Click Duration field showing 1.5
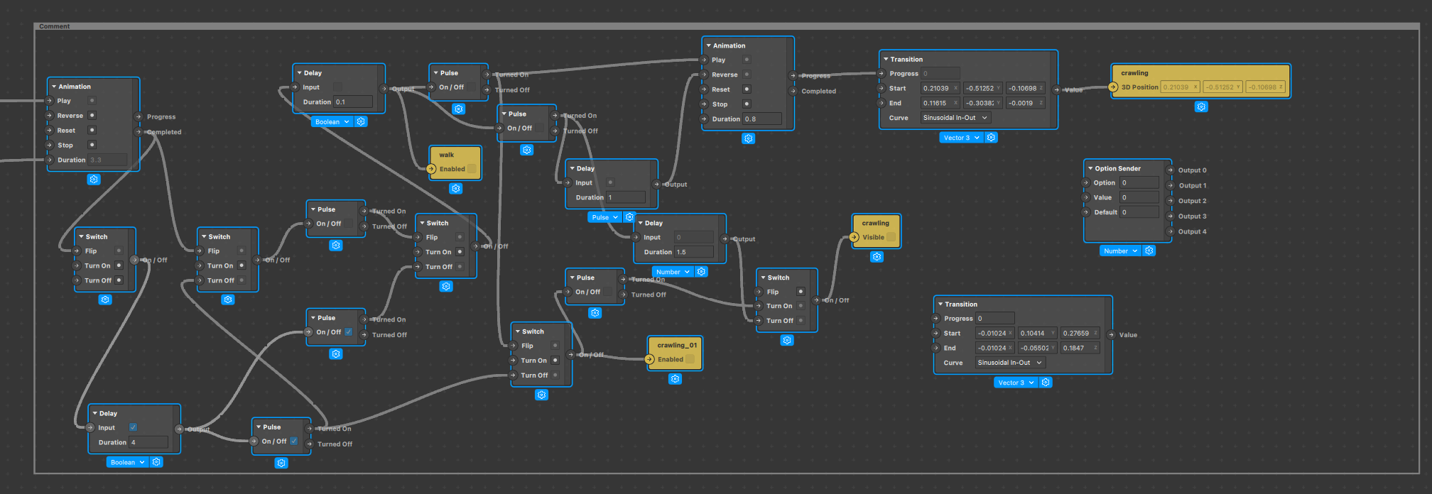Screen dimensions: 1432x494 (694, 252)
